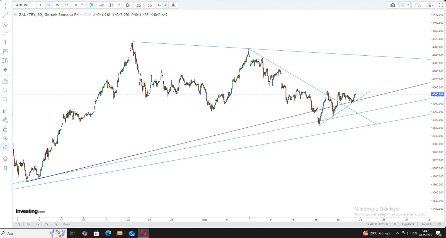
Task: Open chart properties gear
Action: [x=128, y=5]
